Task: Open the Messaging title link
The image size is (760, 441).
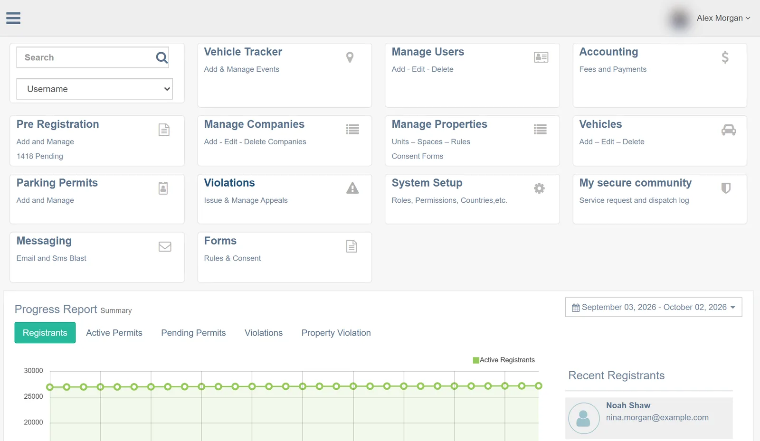Action: click(44, 241)
